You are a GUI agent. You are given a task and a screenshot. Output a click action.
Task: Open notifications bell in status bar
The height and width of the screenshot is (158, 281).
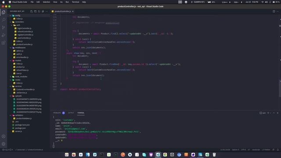tap(278, 150)
